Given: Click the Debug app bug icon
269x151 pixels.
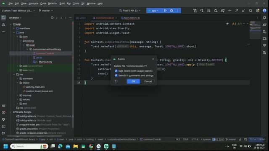Looking at the screenshot, I should click(x=171, y=10).
